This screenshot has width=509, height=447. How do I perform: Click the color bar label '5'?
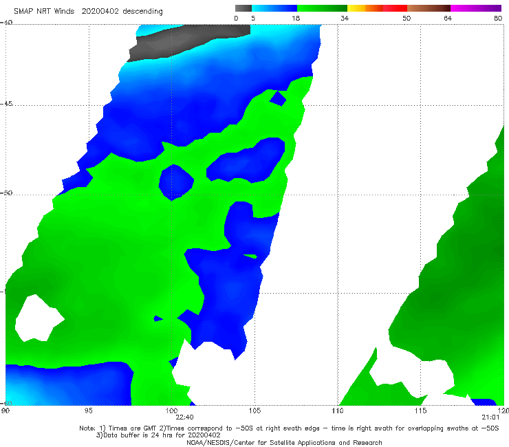253,19
